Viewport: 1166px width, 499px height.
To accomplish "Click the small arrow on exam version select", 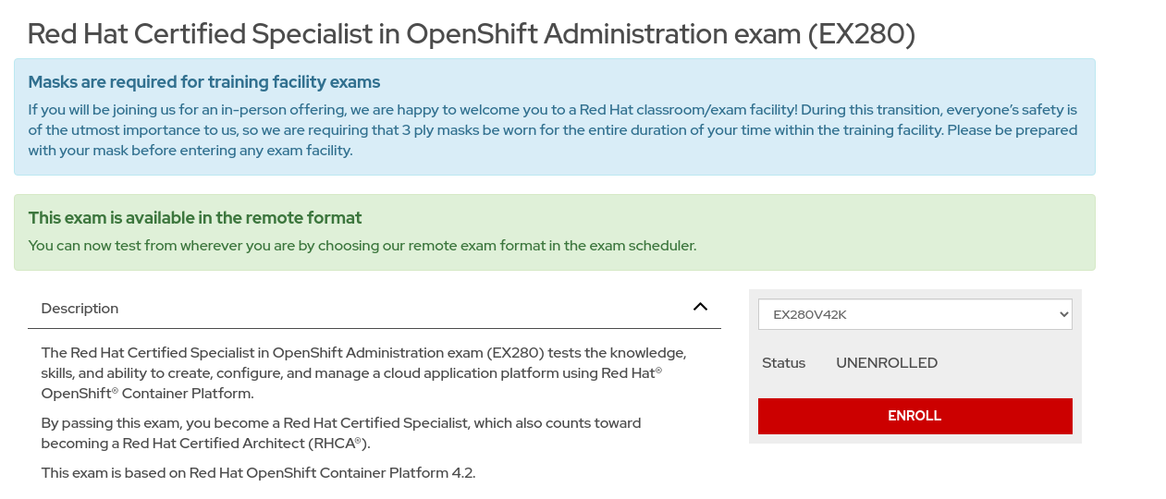I will [x=1063, y=314].
